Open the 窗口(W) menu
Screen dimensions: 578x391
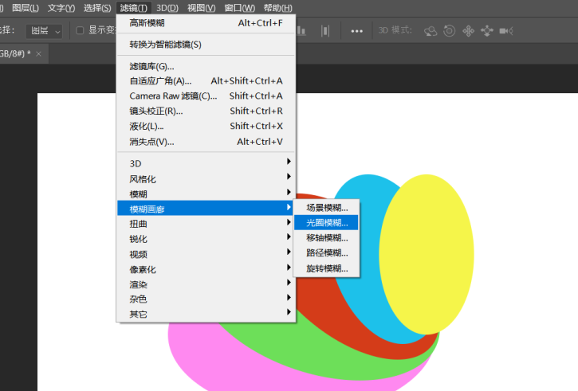pyautogui.click(x=240, y=8)
